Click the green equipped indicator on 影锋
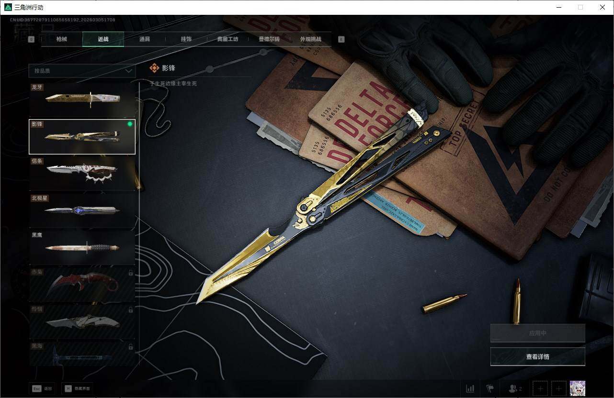The width and height of the screenshot is (614, 398). (130, 124)
